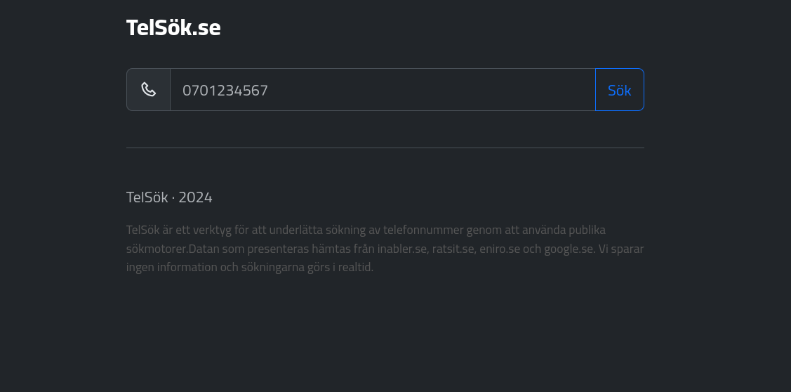The height and width of the screenshot is (392, 791).
Task: Click 'ratsit.se' in the footer description
Action: 453,249
